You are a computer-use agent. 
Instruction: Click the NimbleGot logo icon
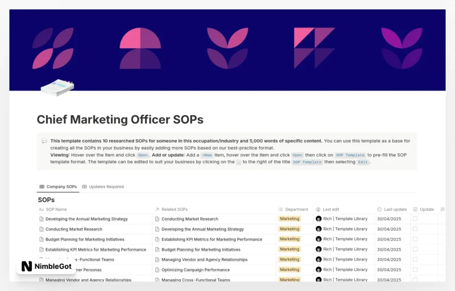point(26,266)
